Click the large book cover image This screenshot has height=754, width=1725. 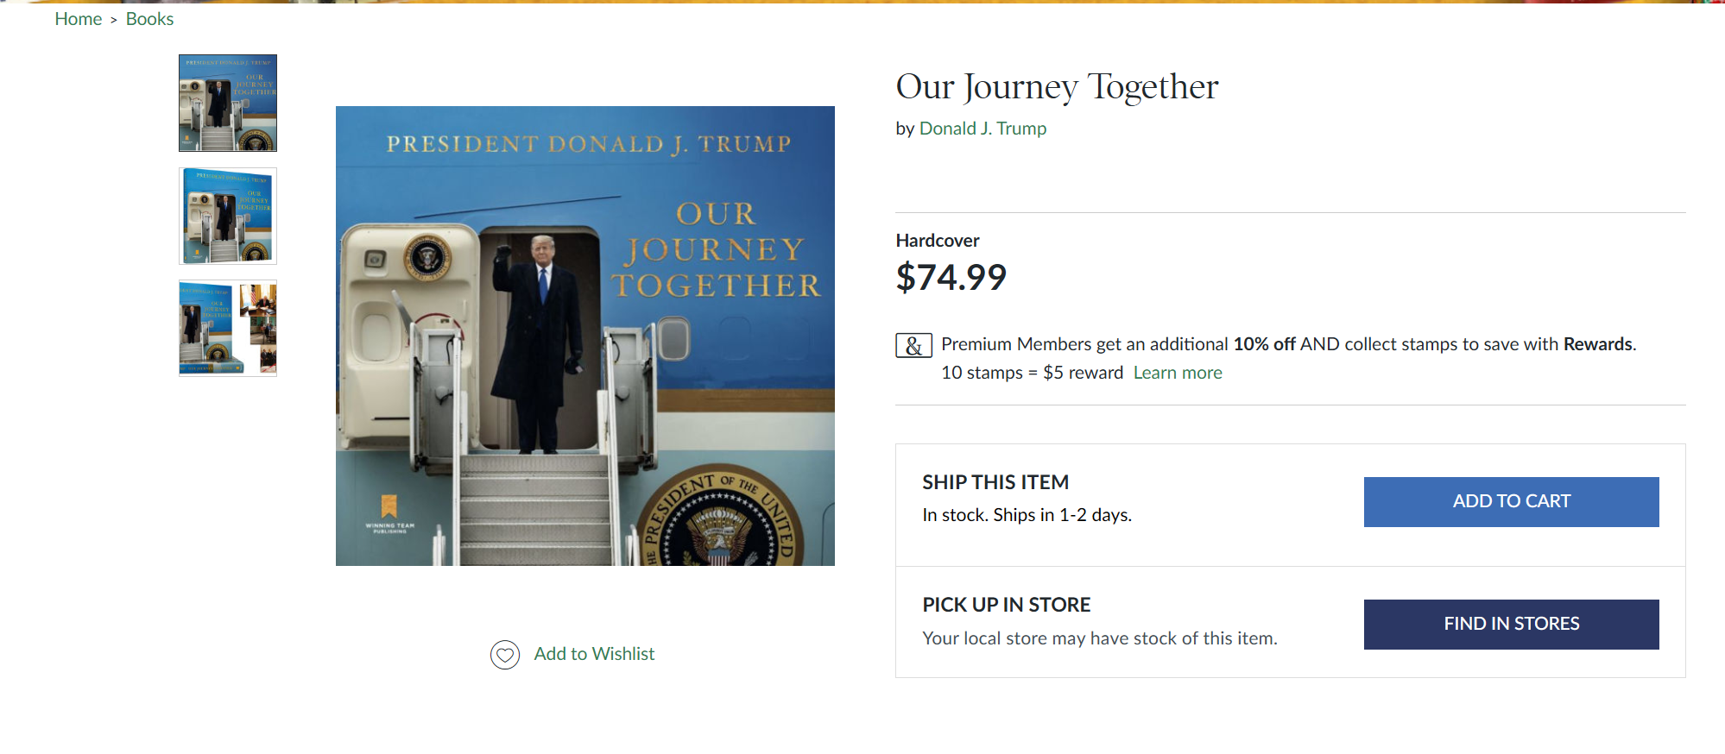(584, 336)
